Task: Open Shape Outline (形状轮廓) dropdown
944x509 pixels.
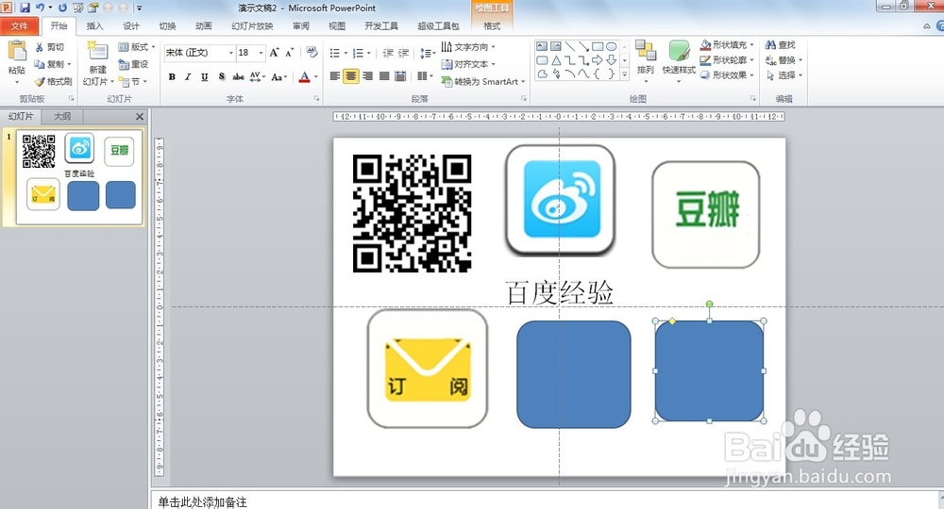Action: (x=727, y=60)
